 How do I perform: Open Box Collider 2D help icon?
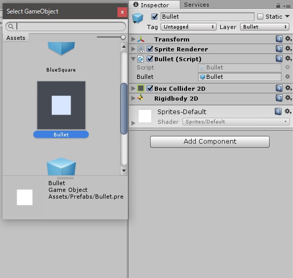pyautogui.click(x=279, y=88)
